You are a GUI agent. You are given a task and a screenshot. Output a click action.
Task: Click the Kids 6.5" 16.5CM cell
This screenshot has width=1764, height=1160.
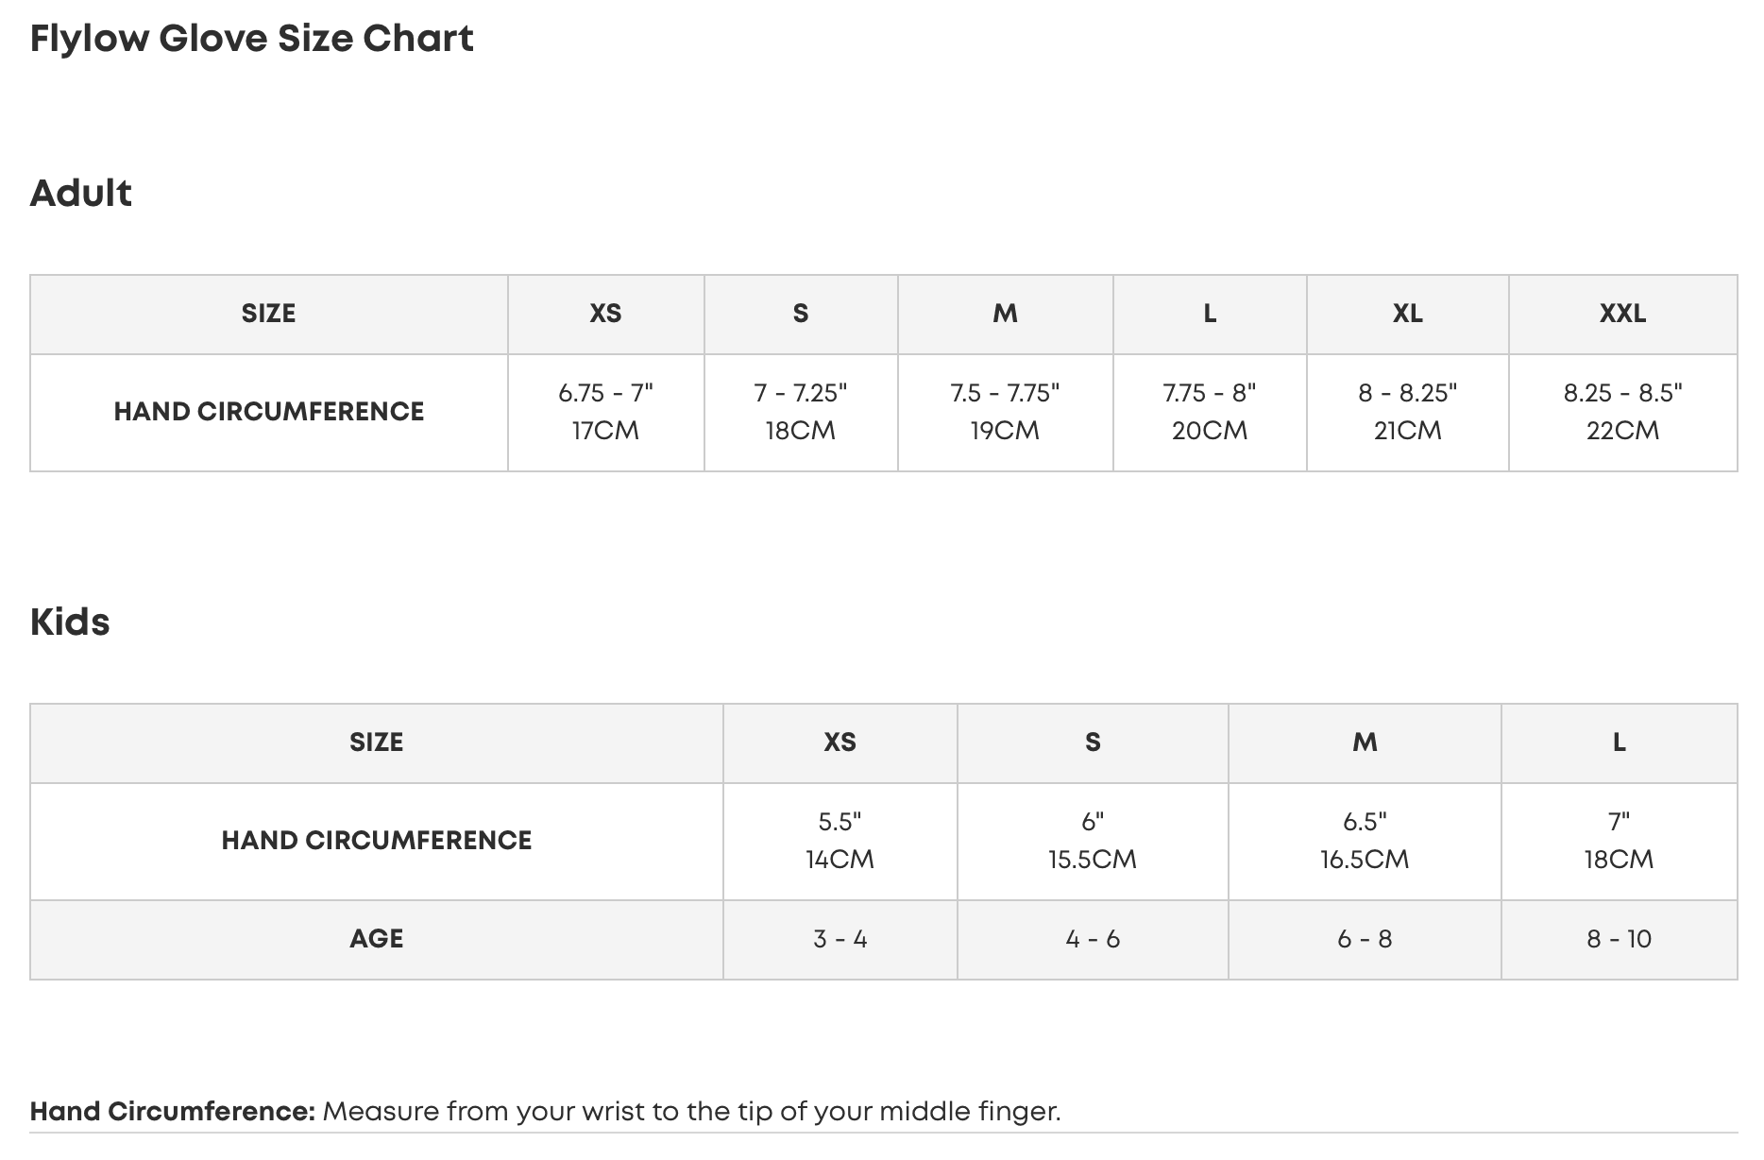coord(1365,841)
